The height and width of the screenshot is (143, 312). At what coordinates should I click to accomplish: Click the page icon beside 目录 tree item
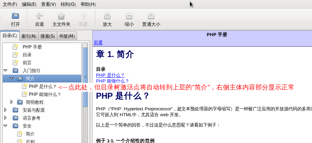click(x=15, y=55)
